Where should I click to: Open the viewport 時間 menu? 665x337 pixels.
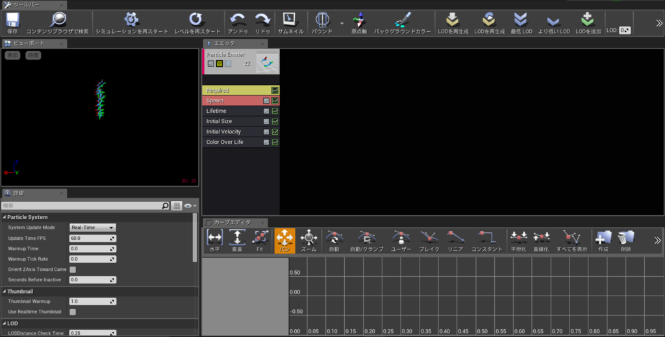point(32,55)
